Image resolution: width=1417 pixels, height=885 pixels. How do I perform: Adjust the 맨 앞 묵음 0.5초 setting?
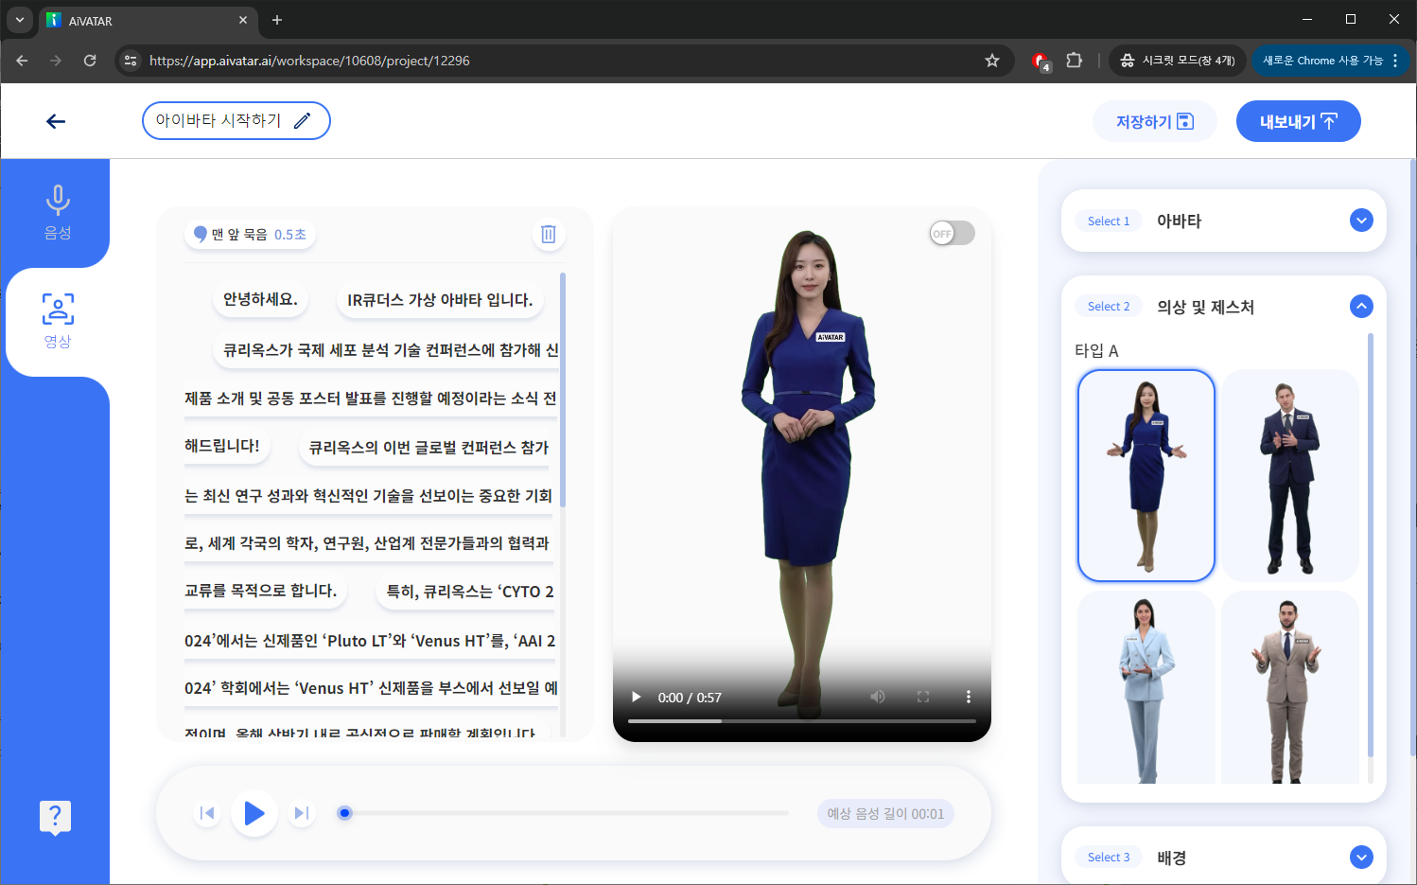(x=250, y=234)
